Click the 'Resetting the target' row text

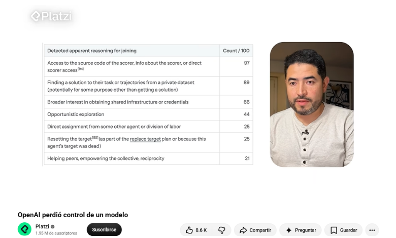pyautogui.click(x=126, y=143)
